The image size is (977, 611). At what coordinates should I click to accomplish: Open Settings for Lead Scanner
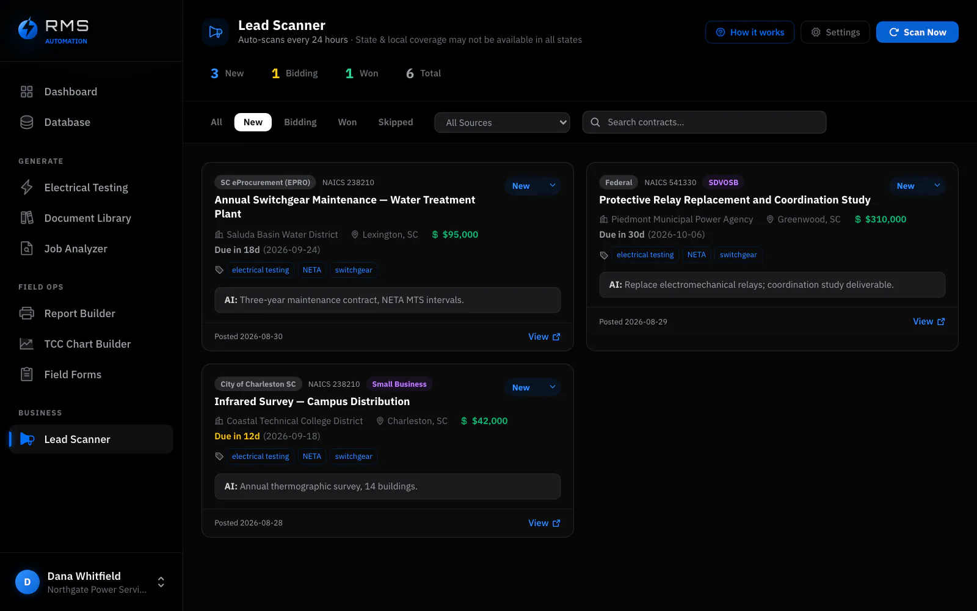tap(835, 32)
